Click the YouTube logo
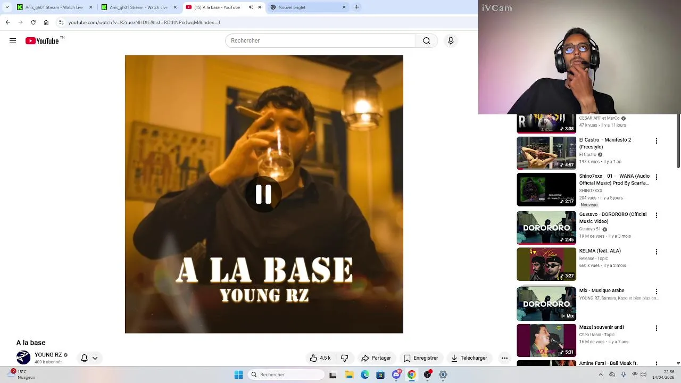The height and width of the screenshot is (383, 681). coord(42,41)
